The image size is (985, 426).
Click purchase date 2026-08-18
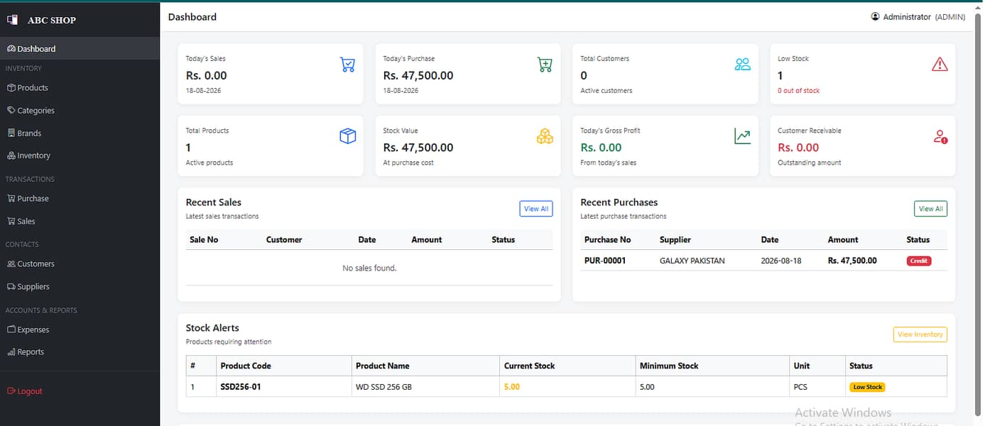[x=781, y=261]
